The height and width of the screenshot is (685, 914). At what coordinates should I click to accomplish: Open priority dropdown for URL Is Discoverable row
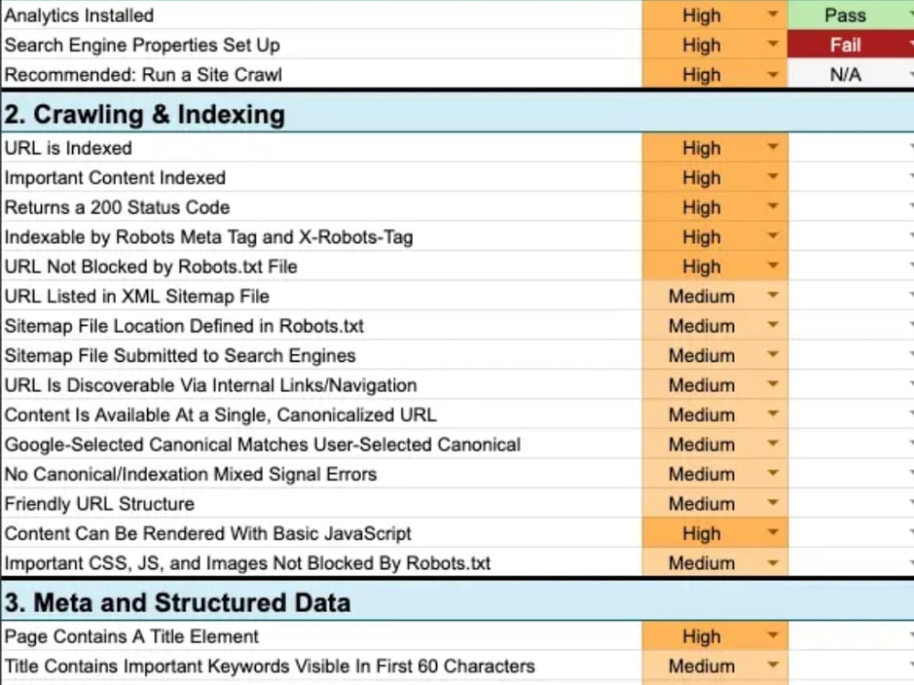pyautogui.click(x=773, y=385)
